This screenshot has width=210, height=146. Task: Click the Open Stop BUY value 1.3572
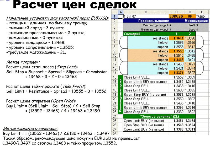tap(176, 95)
